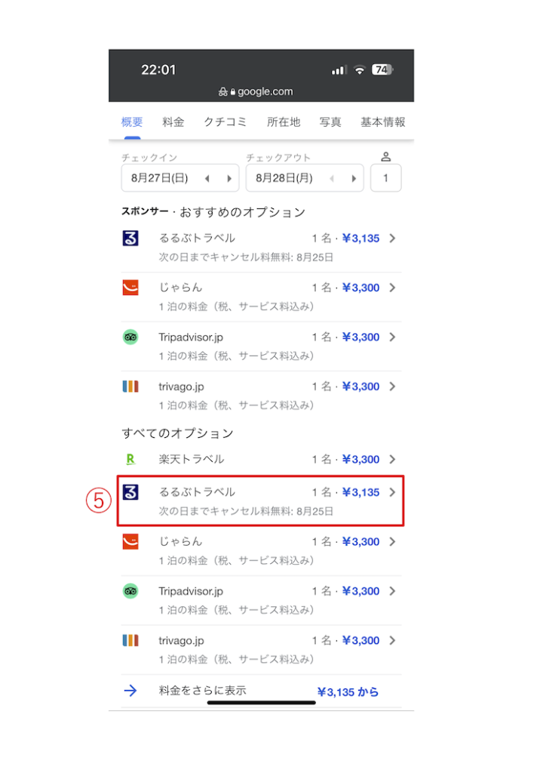The width and height of the screenshot is (546, 773).
Task: Click the guest person icon
Action: 386,157
